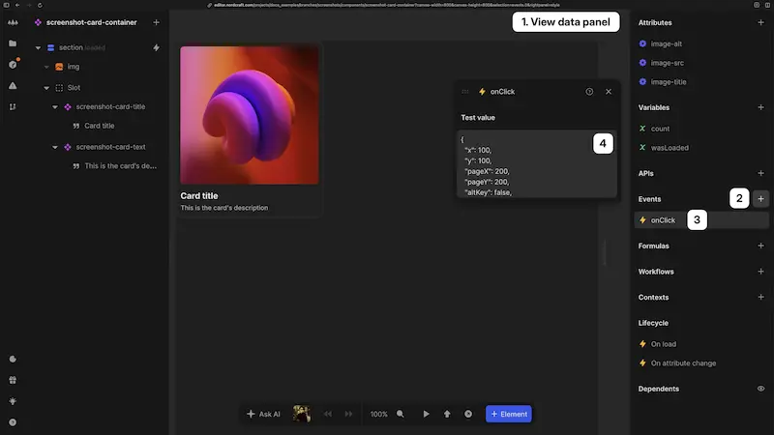The width and height of the screenshot is (774, 435).
Task: Add new item next to screenshot-card-container
Action: 156,22
